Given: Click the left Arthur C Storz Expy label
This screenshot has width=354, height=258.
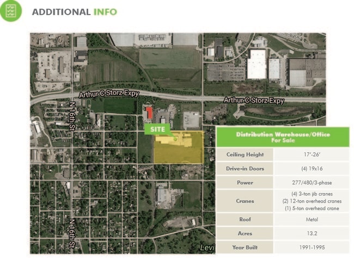Looking at the screenshot, I should [x=109, y=94].
